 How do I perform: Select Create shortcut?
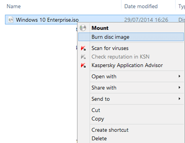pos(131,130)
